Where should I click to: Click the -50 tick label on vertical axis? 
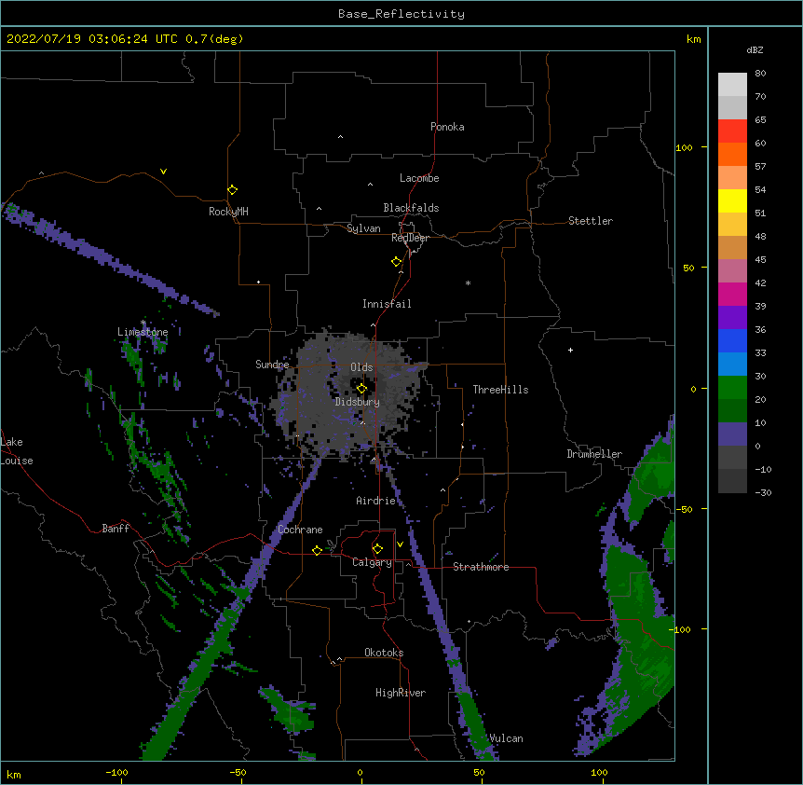[684, 509]
